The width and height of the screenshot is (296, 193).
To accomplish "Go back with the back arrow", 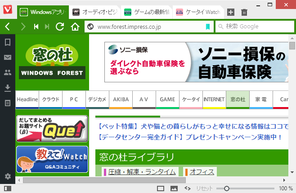I will (7, 27).
